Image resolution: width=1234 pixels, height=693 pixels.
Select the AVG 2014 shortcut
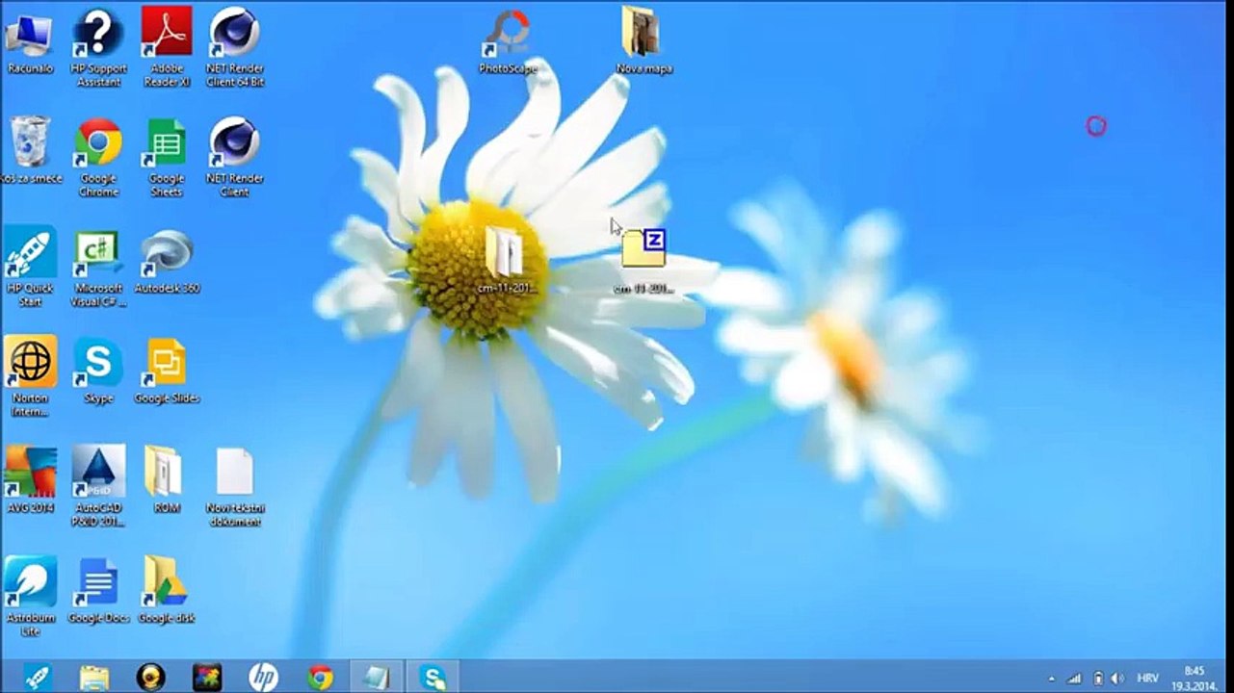pos(30,479)
